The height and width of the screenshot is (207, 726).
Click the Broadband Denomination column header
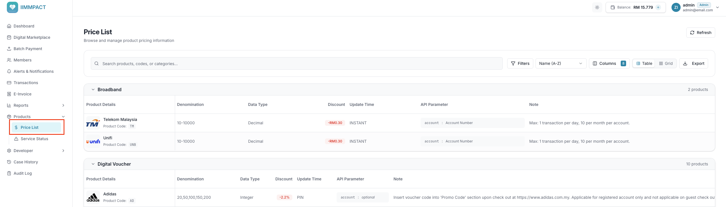pos(190,104)
